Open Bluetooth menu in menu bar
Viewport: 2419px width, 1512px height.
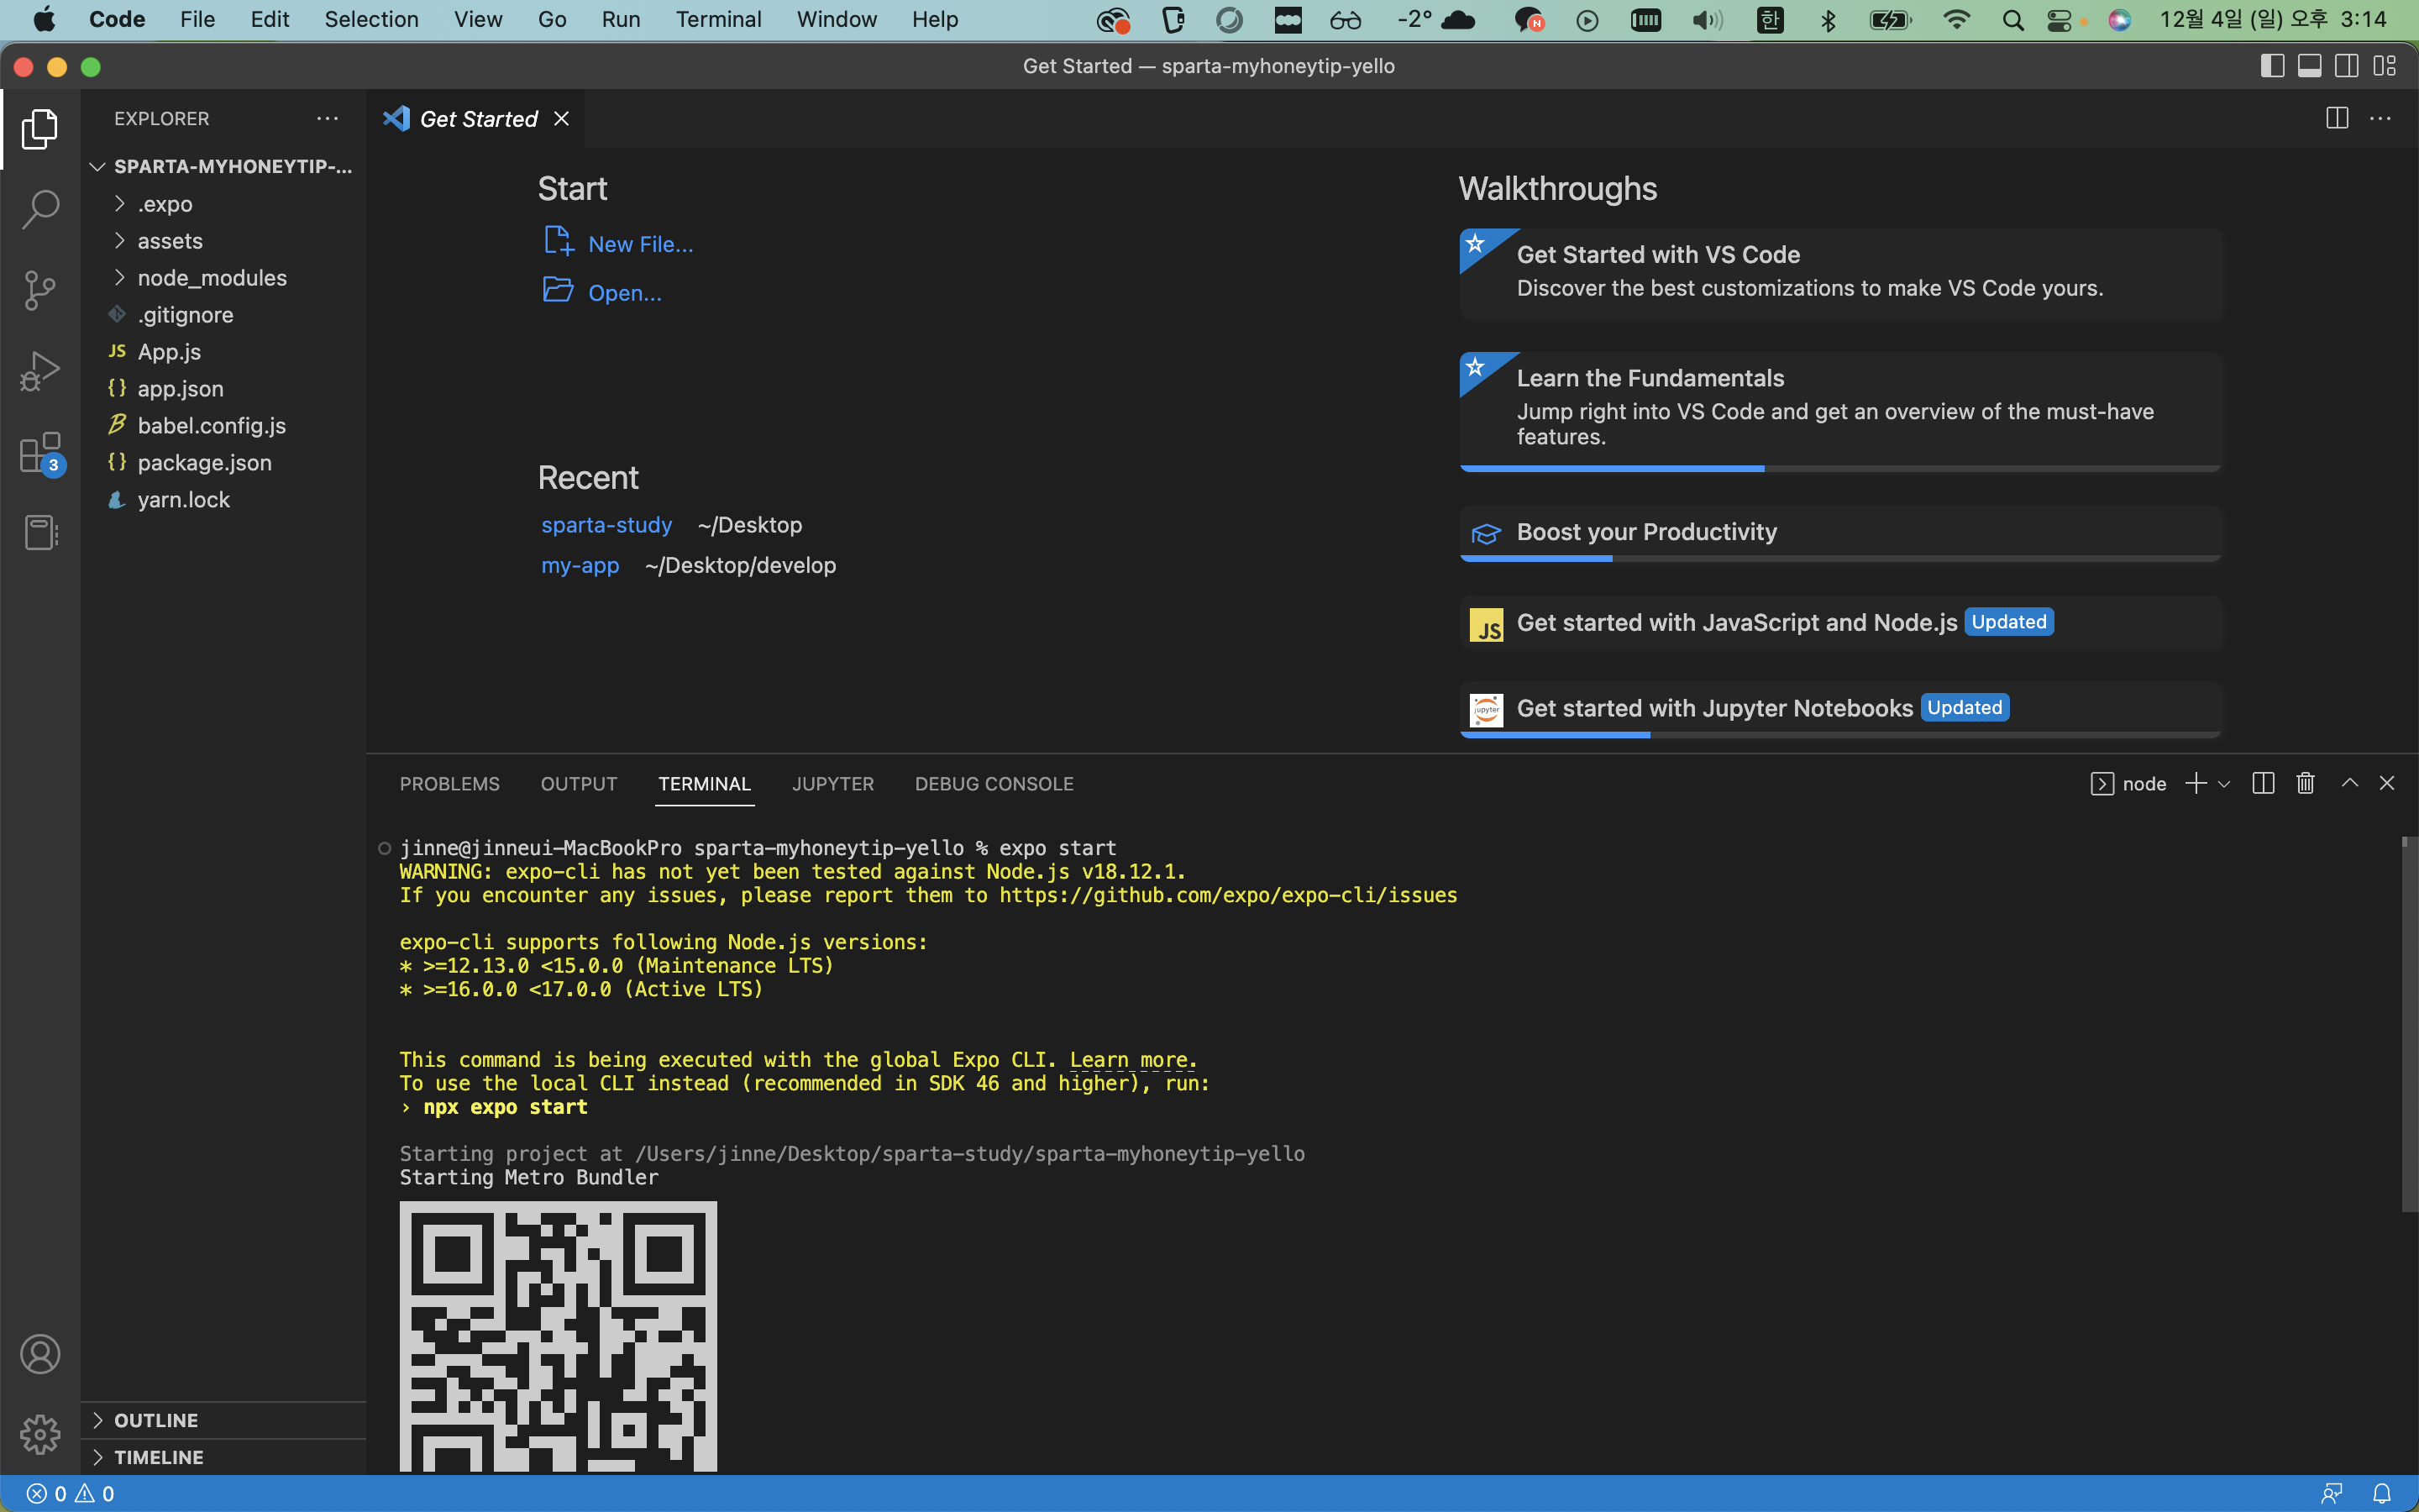(x=1829, y=20)
